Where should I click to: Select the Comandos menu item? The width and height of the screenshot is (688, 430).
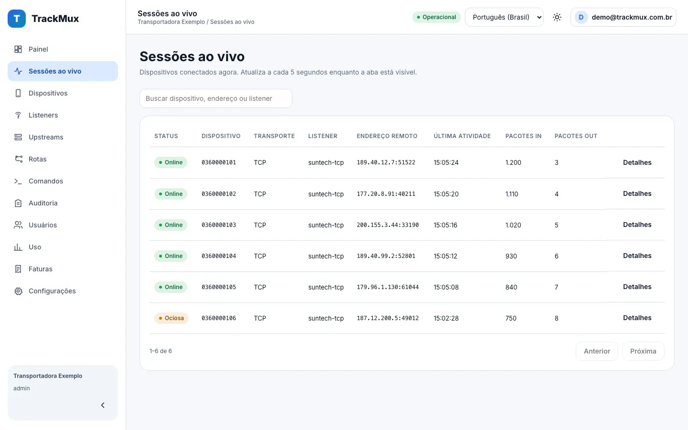63,181
